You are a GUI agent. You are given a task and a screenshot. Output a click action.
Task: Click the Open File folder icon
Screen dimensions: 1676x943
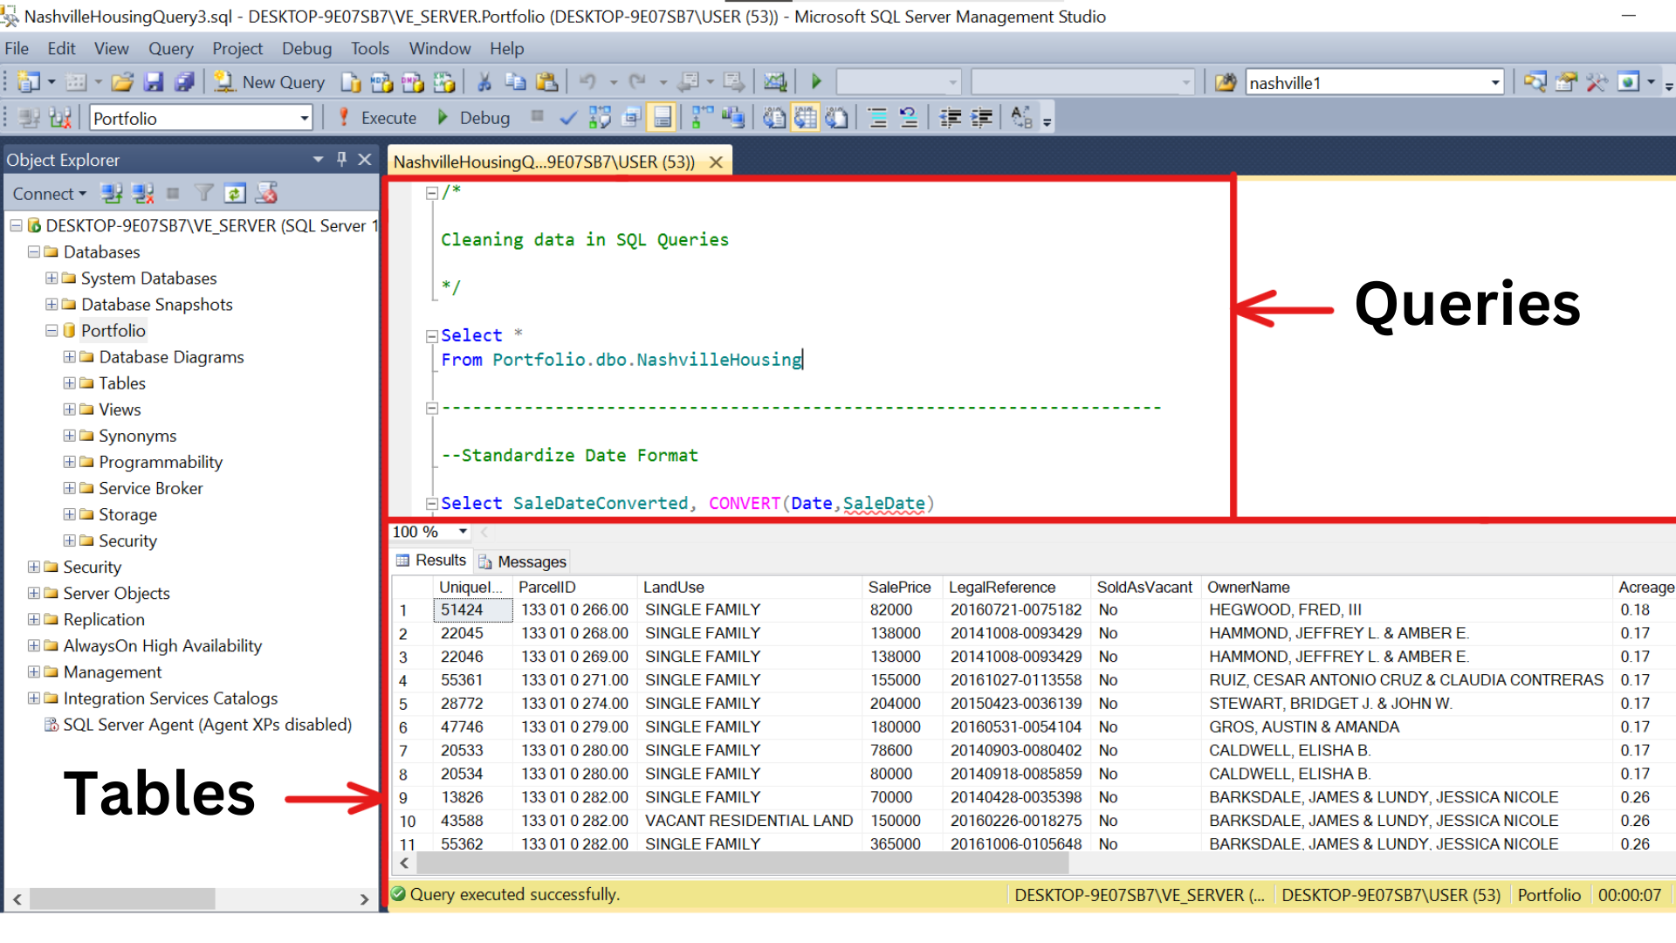coord(122,82)
